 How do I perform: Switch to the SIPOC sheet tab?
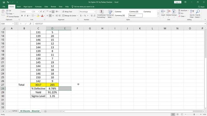point(15,111)
